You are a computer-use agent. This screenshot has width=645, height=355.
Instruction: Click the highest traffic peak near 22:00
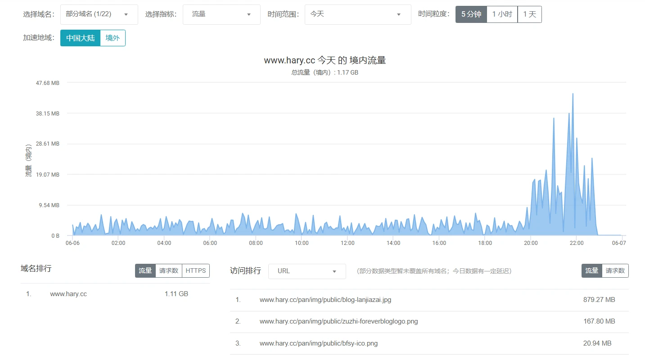tap(573, 94)
